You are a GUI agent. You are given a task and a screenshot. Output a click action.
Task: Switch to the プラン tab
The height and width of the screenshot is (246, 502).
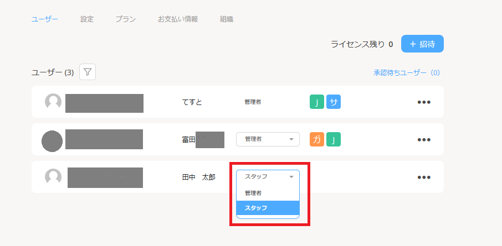pos(126,19)
